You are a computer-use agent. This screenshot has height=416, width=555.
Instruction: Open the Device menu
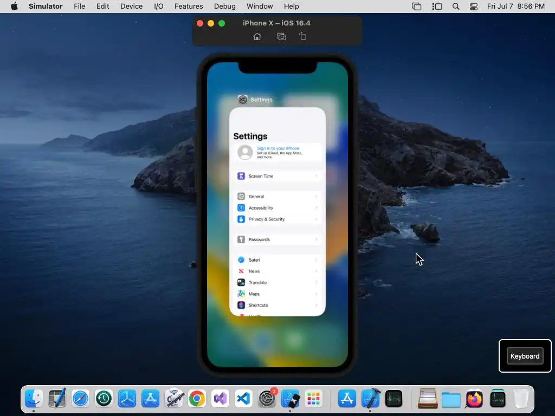[x=131, y=6]
